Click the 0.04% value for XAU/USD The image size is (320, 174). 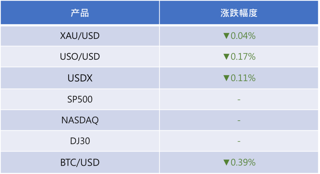pos(243,36)
